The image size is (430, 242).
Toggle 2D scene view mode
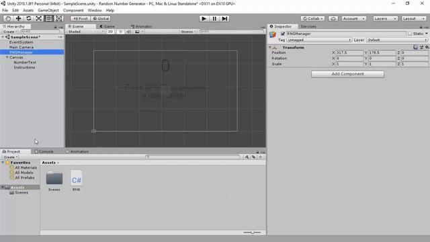110,32
